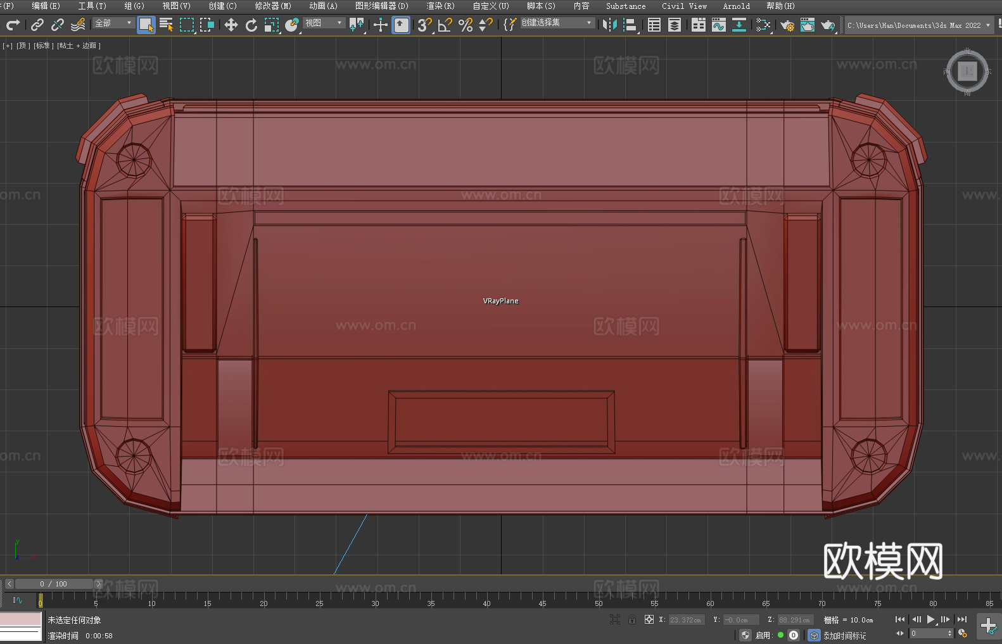1002x644 pixels.
Task: Click viewport [粘土 + 边面] label
Action: [x=79, y=46]
